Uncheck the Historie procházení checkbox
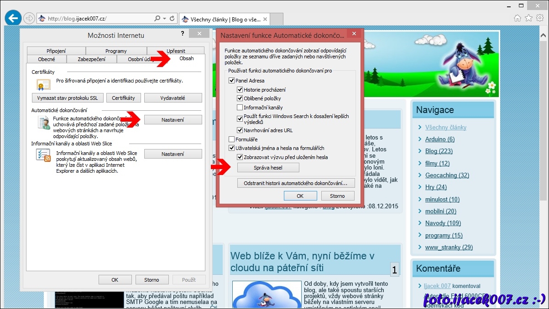This screenshot has height=309, width=549. click(240, 90)
